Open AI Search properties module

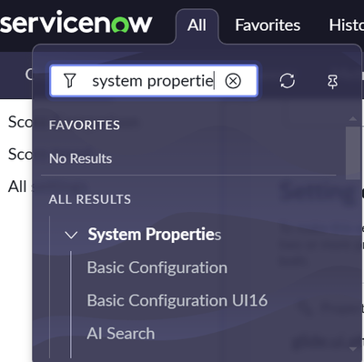click(x=121, y=333)
